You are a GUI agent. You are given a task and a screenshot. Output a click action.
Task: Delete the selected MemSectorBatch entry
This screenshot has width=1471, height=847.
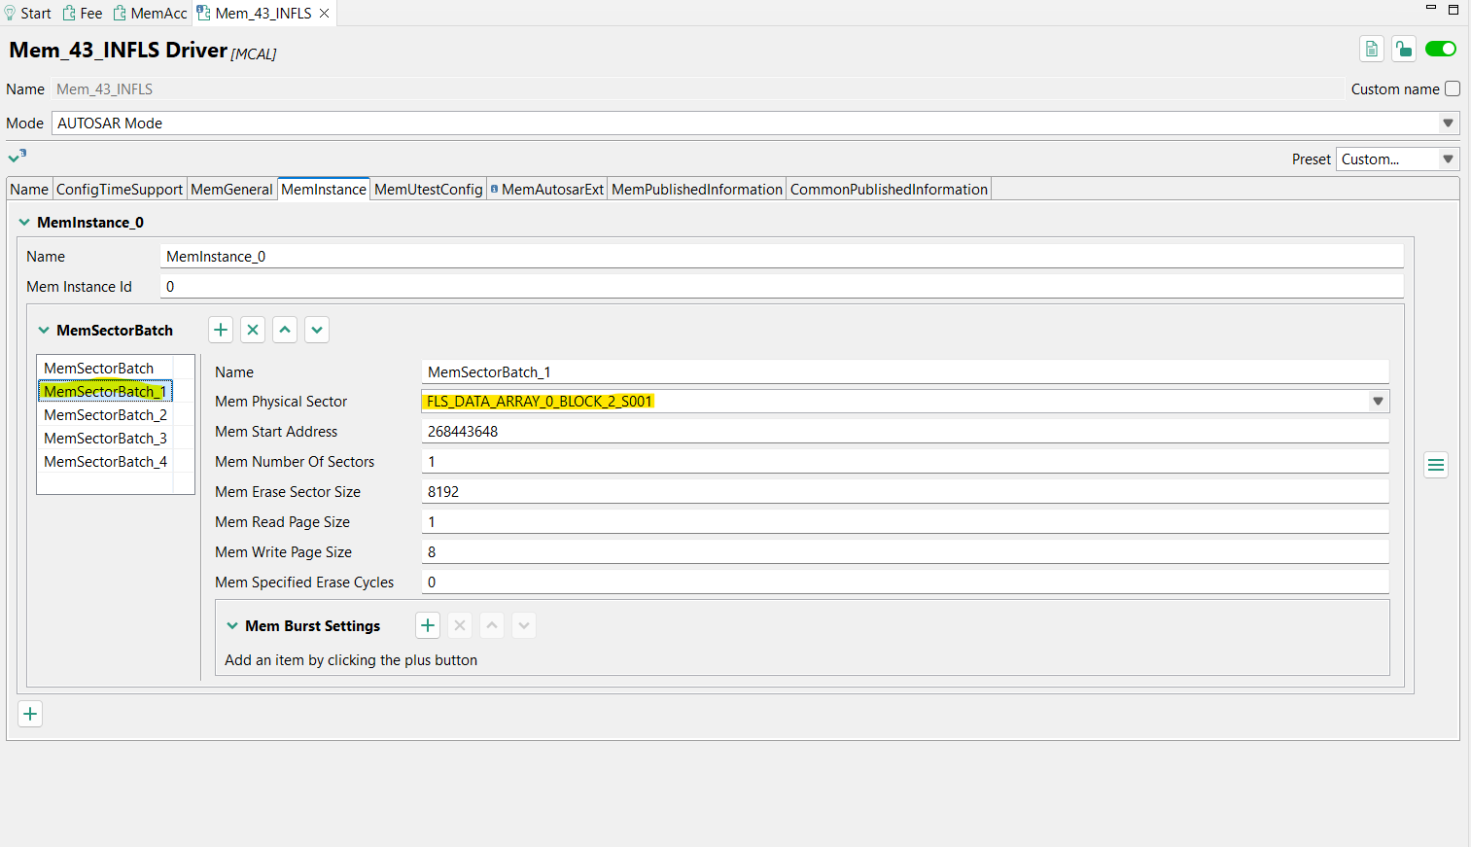[x=253, y=330]
